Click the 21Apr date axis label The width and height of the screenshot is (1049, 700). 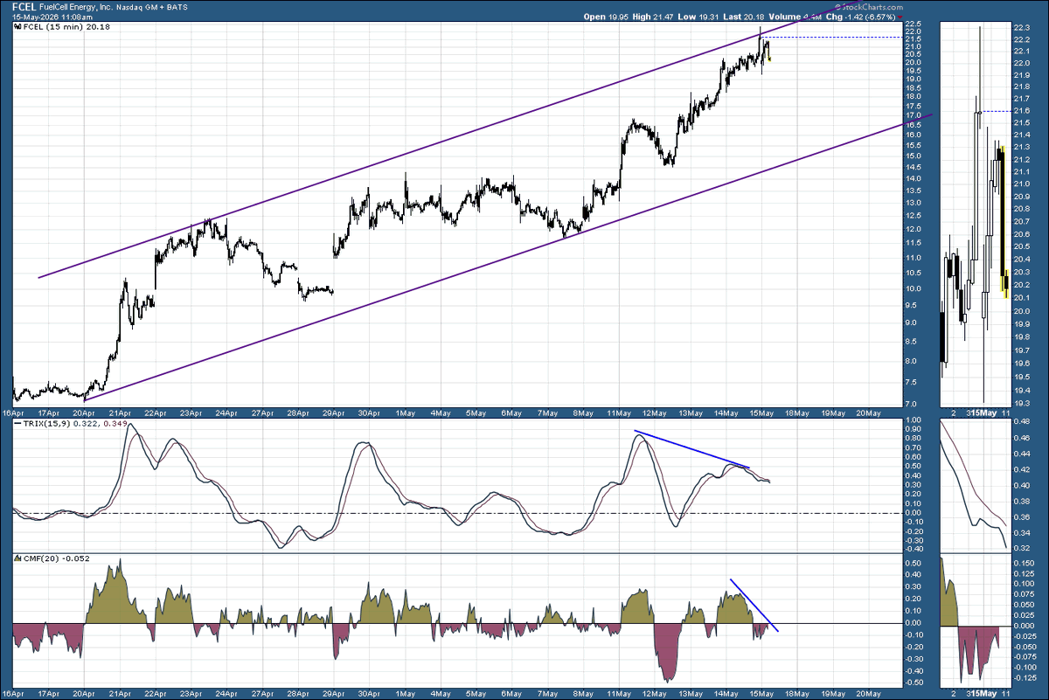coord(121,412)
